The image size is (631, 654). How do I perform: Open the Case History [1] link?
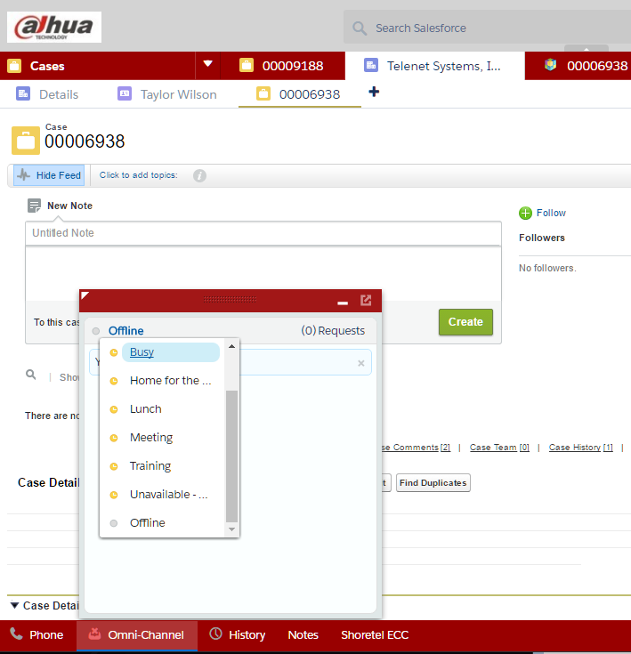(580, 447)
